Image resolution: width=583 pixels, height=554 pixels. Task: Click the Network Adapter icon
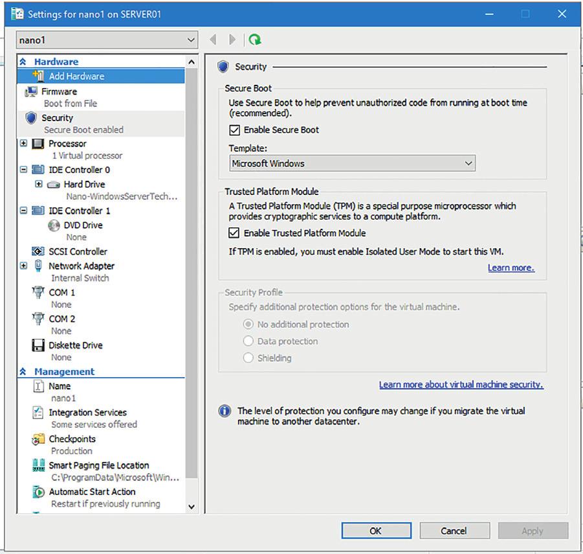click(x=38, y=266)
